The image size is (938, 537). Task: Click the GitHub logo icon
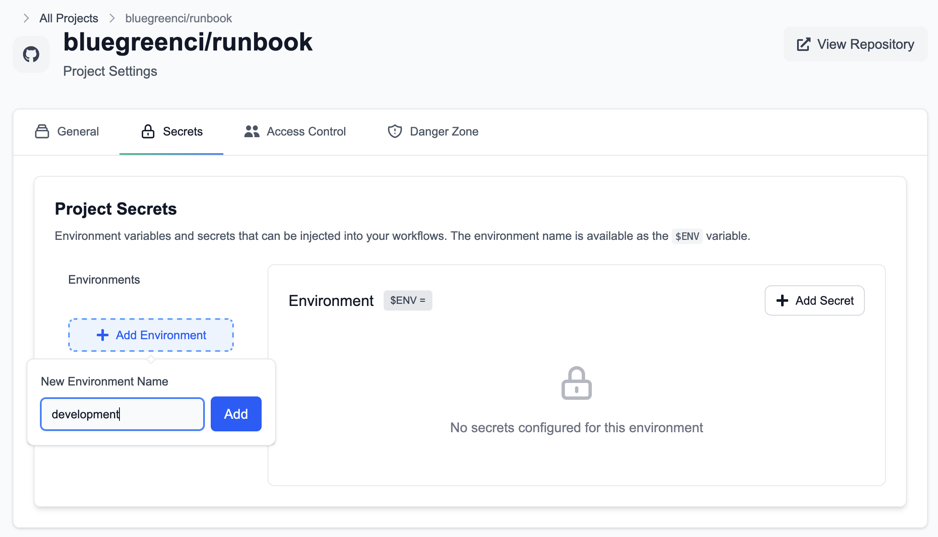31,54
